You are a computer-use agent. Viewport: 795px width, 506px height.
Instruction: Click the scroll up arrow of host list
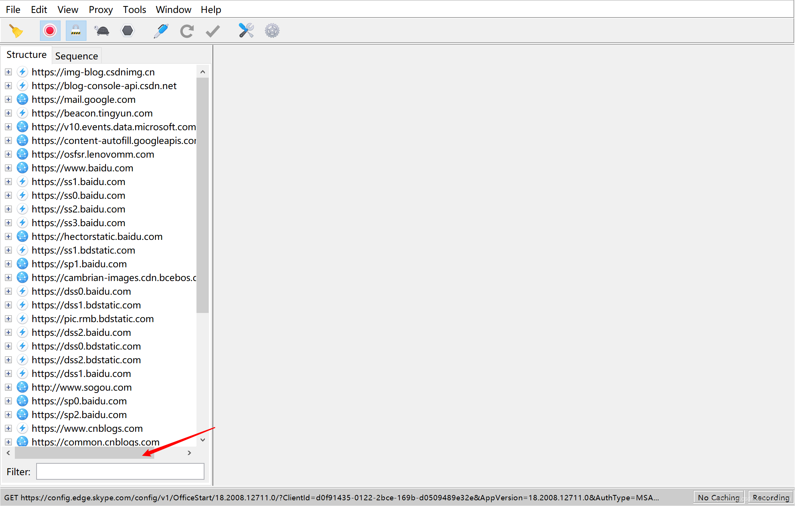(x=203, y=72)
